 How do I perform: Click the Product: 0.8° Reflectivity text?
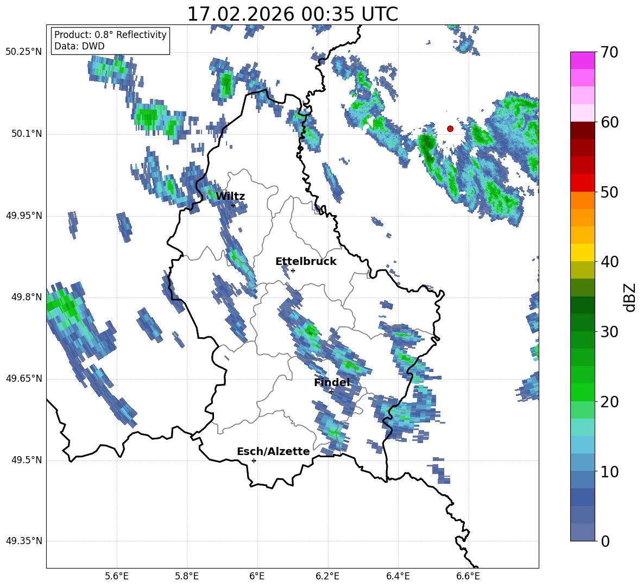point(110,35)
